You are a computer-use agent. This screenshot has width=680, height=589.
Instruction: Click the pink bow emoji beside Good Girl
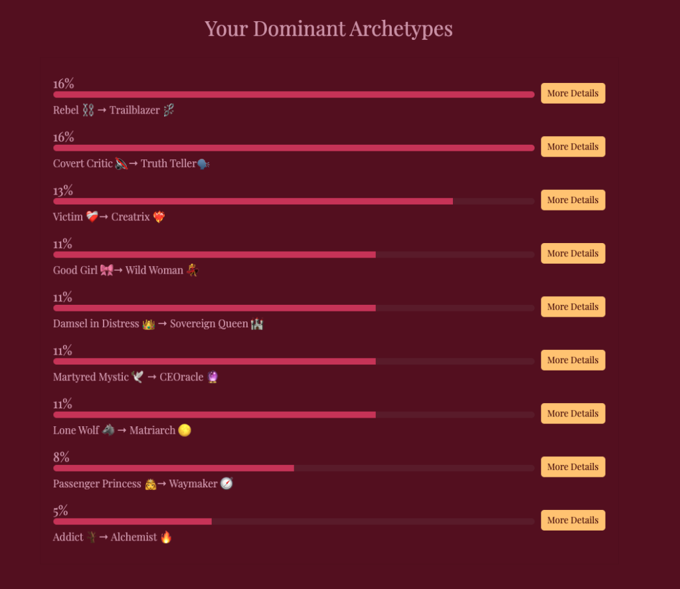[106, 270]
